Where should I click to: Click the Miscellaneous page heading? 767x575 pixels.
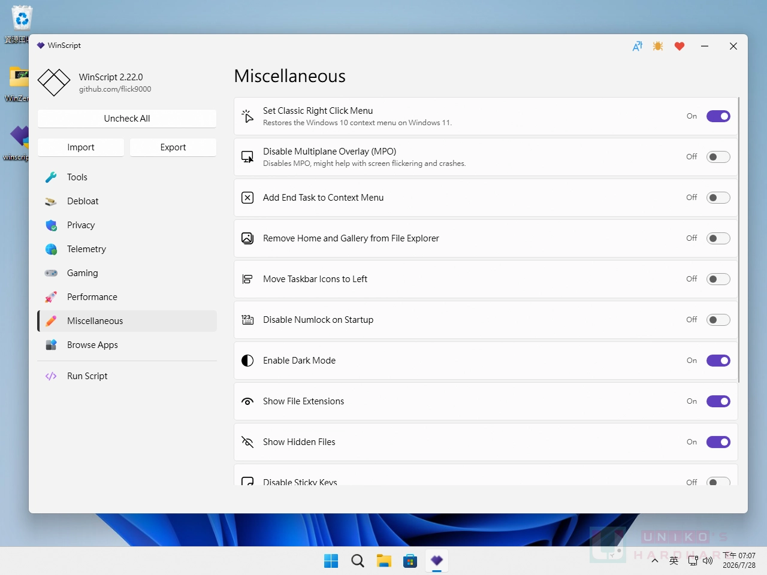pyautogui.click(x=290, y=76)
